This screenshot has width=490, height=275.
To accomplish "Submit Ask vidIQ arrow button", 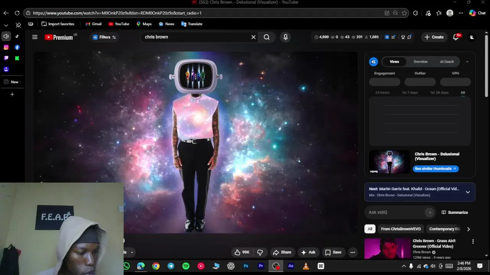I will [430, 212].
